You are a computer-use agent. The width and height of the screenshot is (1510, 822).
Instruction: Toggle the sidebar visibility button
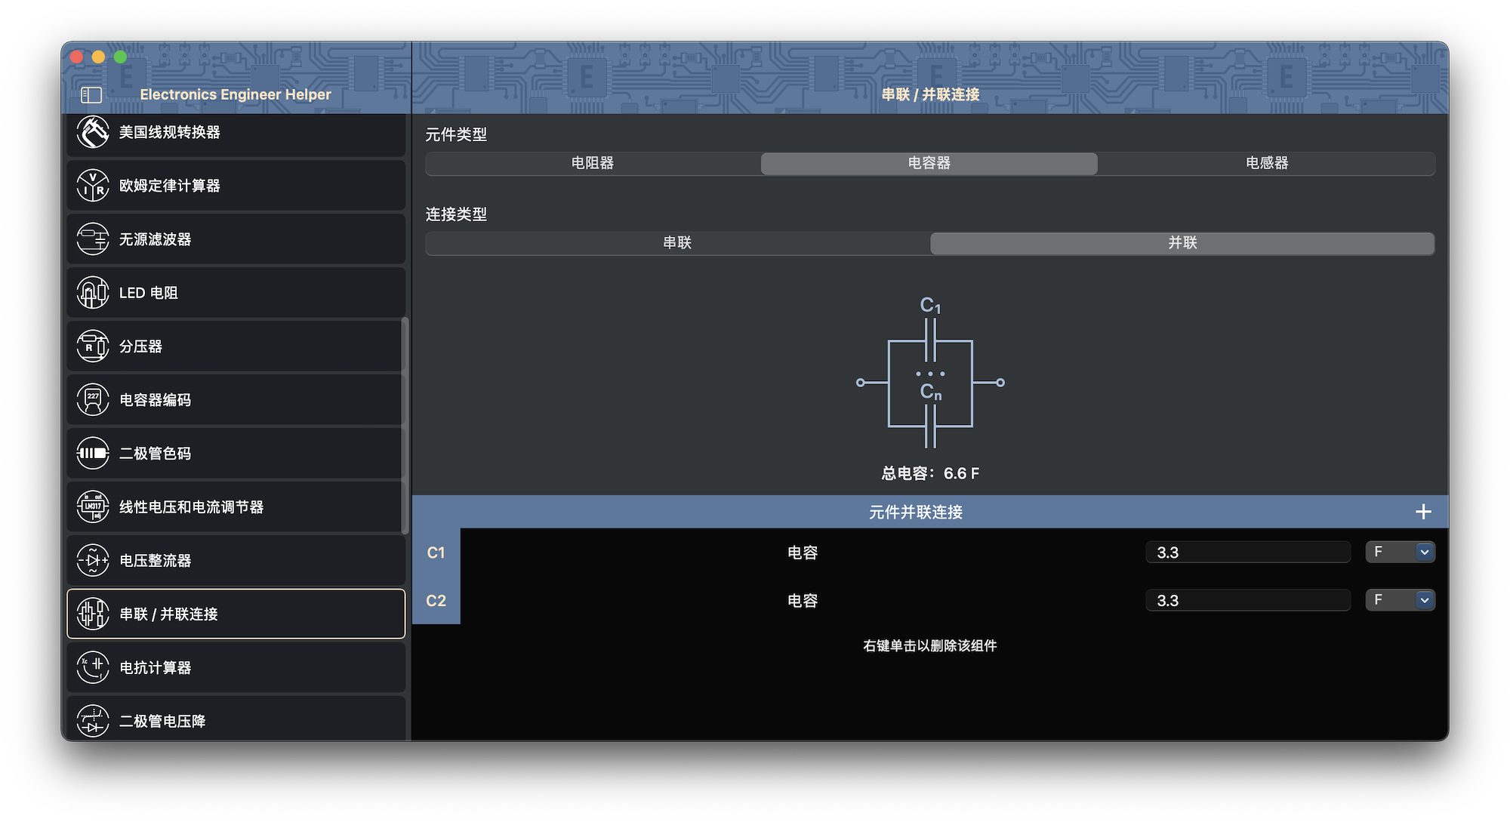(91, 94)
